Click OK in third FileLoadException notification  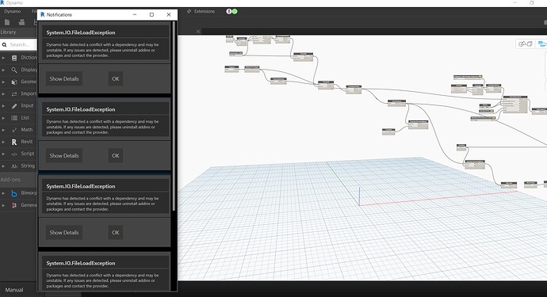[116, 233]
